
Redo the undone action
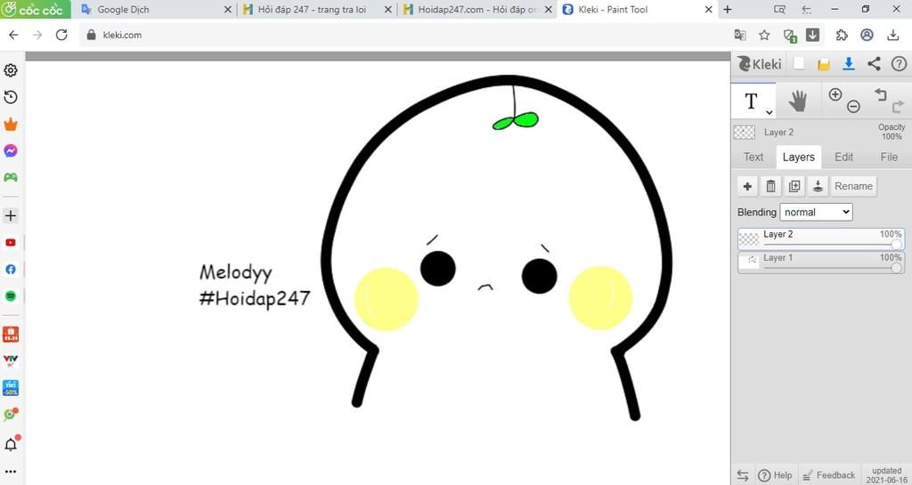pos(898,106)
